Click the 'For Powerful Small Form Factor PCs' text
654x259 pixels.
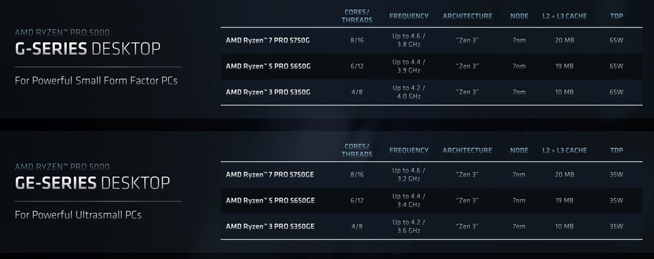pyautogui.click(x=96, y=80)
